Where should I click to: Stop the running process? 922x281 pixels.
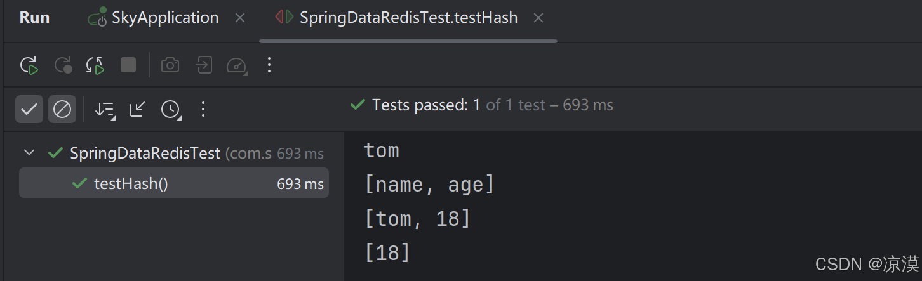pyautogui.click(x=128, y=65)
